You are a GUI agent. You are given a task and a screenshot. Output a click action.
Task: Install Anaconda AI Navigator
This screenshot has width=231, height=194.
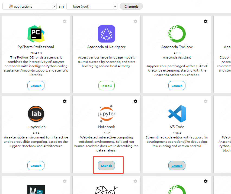[x=107, y=86]
